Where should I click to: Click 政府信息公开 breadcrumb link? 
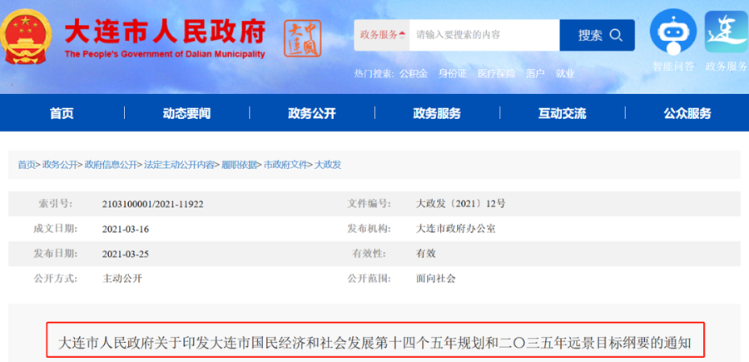[111, 165]
